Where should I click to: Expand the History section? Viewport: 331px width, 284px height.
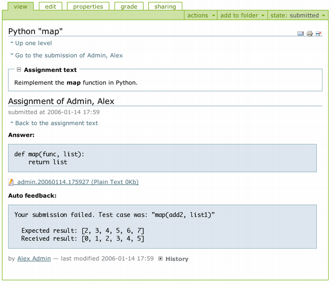coord(161,259)
